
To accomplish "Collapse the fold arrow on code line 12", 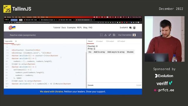I will pos(9,67).
